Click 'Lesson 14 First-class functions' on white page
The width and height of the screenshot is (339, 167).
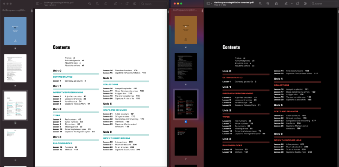[120, 70]
